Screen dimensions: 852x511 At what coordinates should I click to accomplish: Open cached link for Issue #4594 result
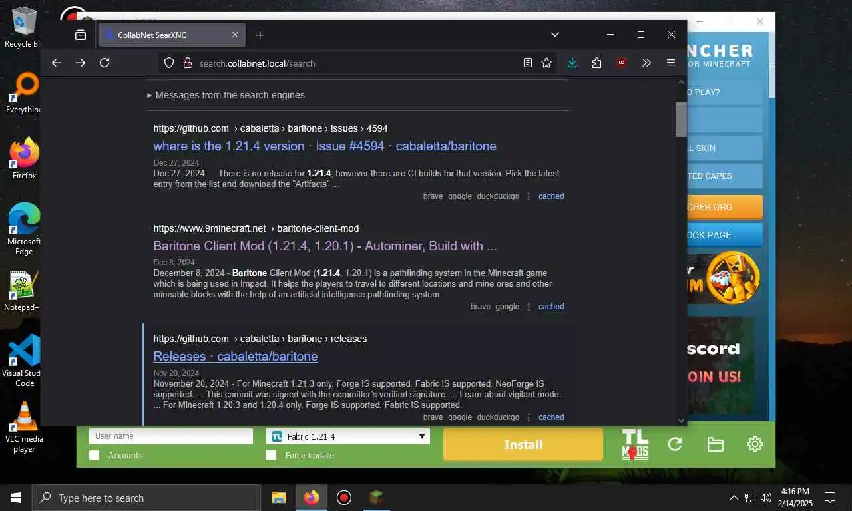[551, 196]
